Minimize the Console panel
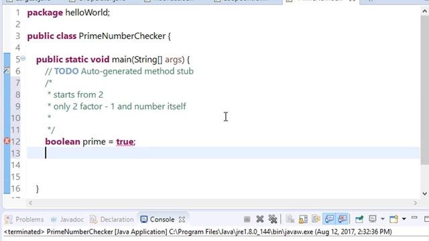This screenshot has width=429, height=241. [414, 218]
